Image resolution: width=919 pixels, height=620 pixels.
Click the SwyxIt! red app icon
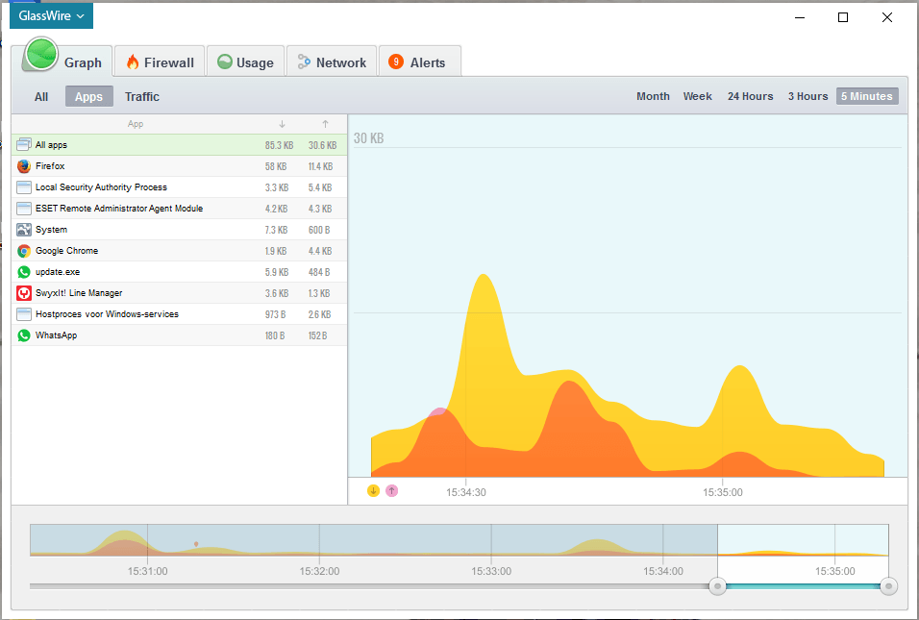pyautogui.click(x=24, y=293)
